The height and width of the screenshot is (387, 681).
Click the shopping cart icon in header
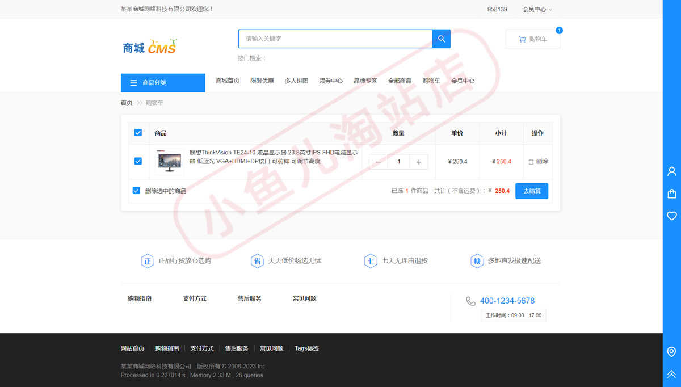point(522,39)
